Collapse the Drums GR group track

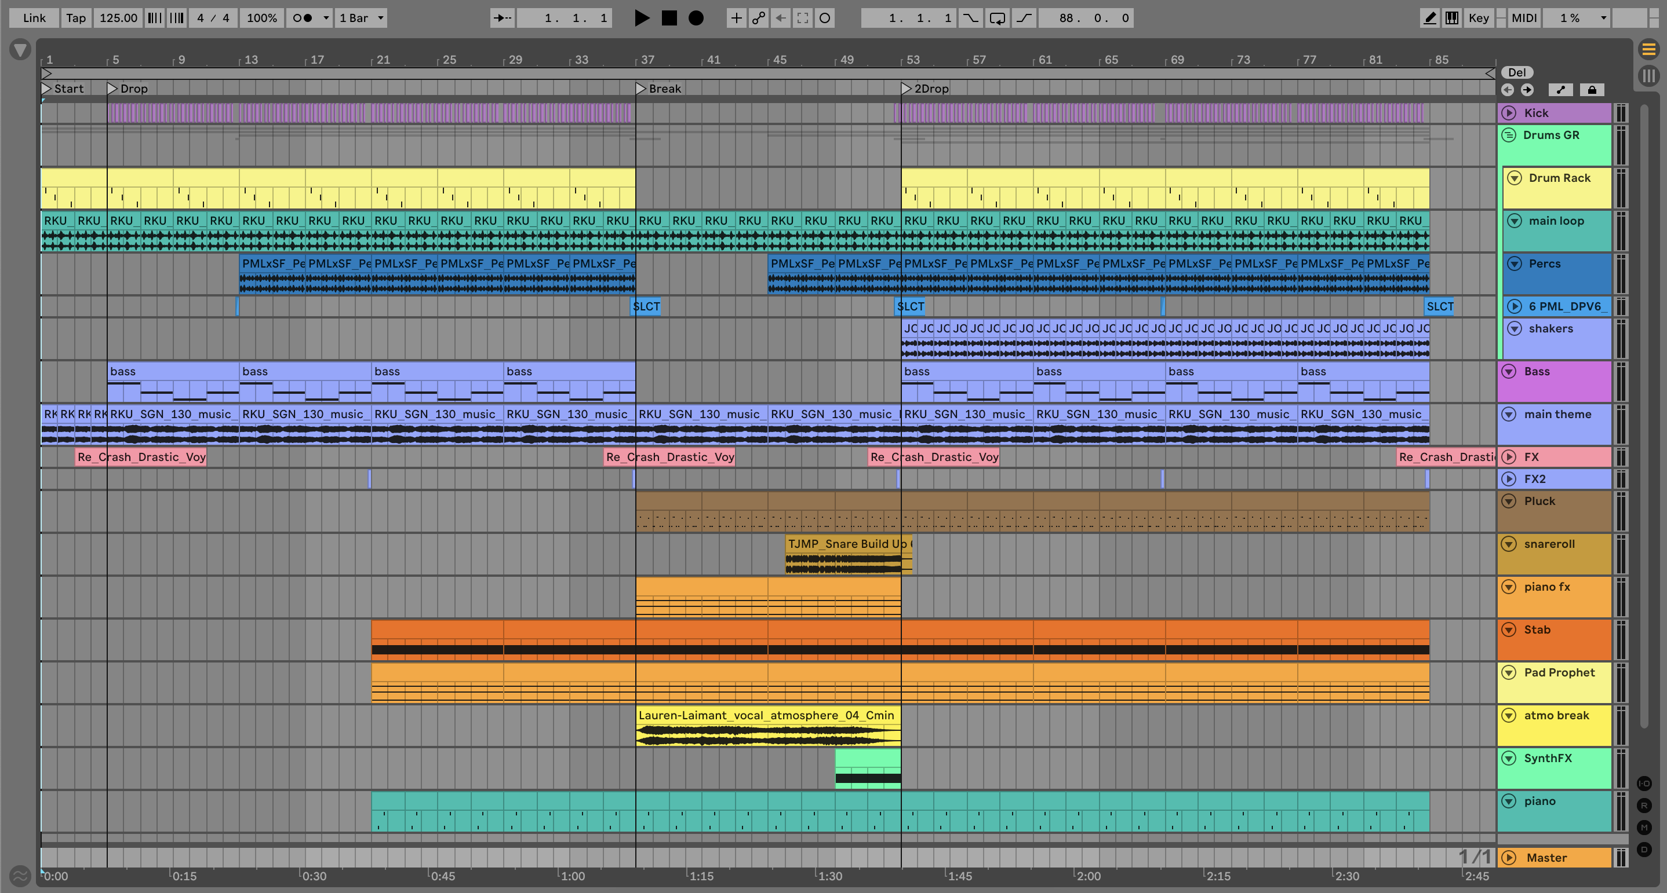[1508, 135]
